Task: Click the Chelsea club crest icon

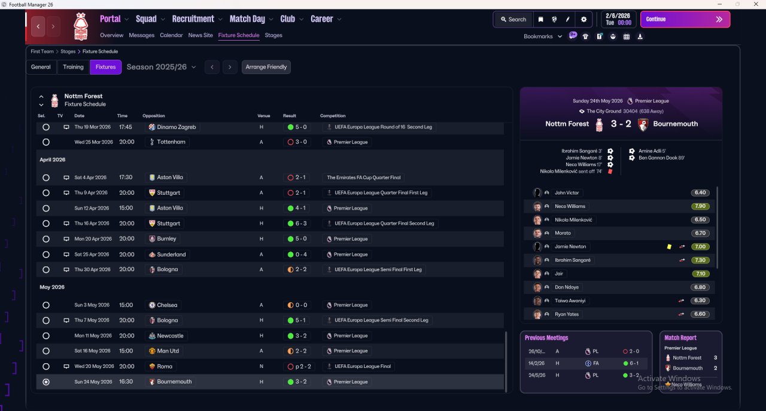Action: click(x=152, y=305)
